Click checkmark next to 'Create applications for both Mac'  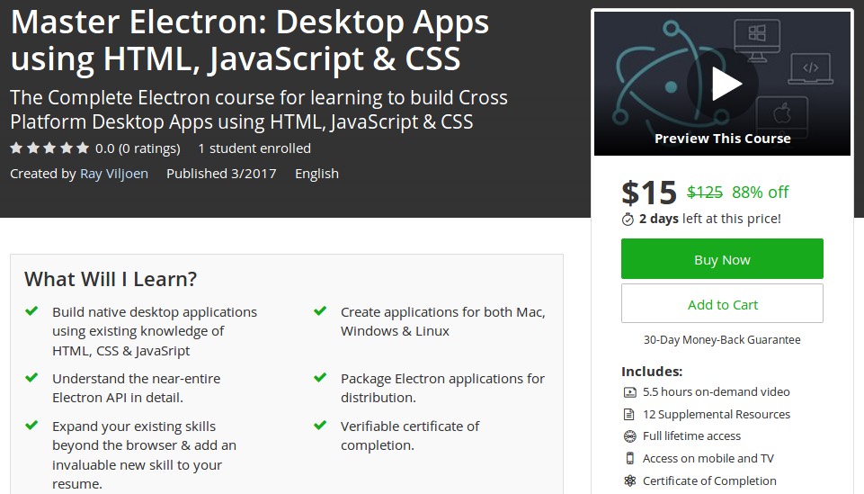(x=320, y=311)
